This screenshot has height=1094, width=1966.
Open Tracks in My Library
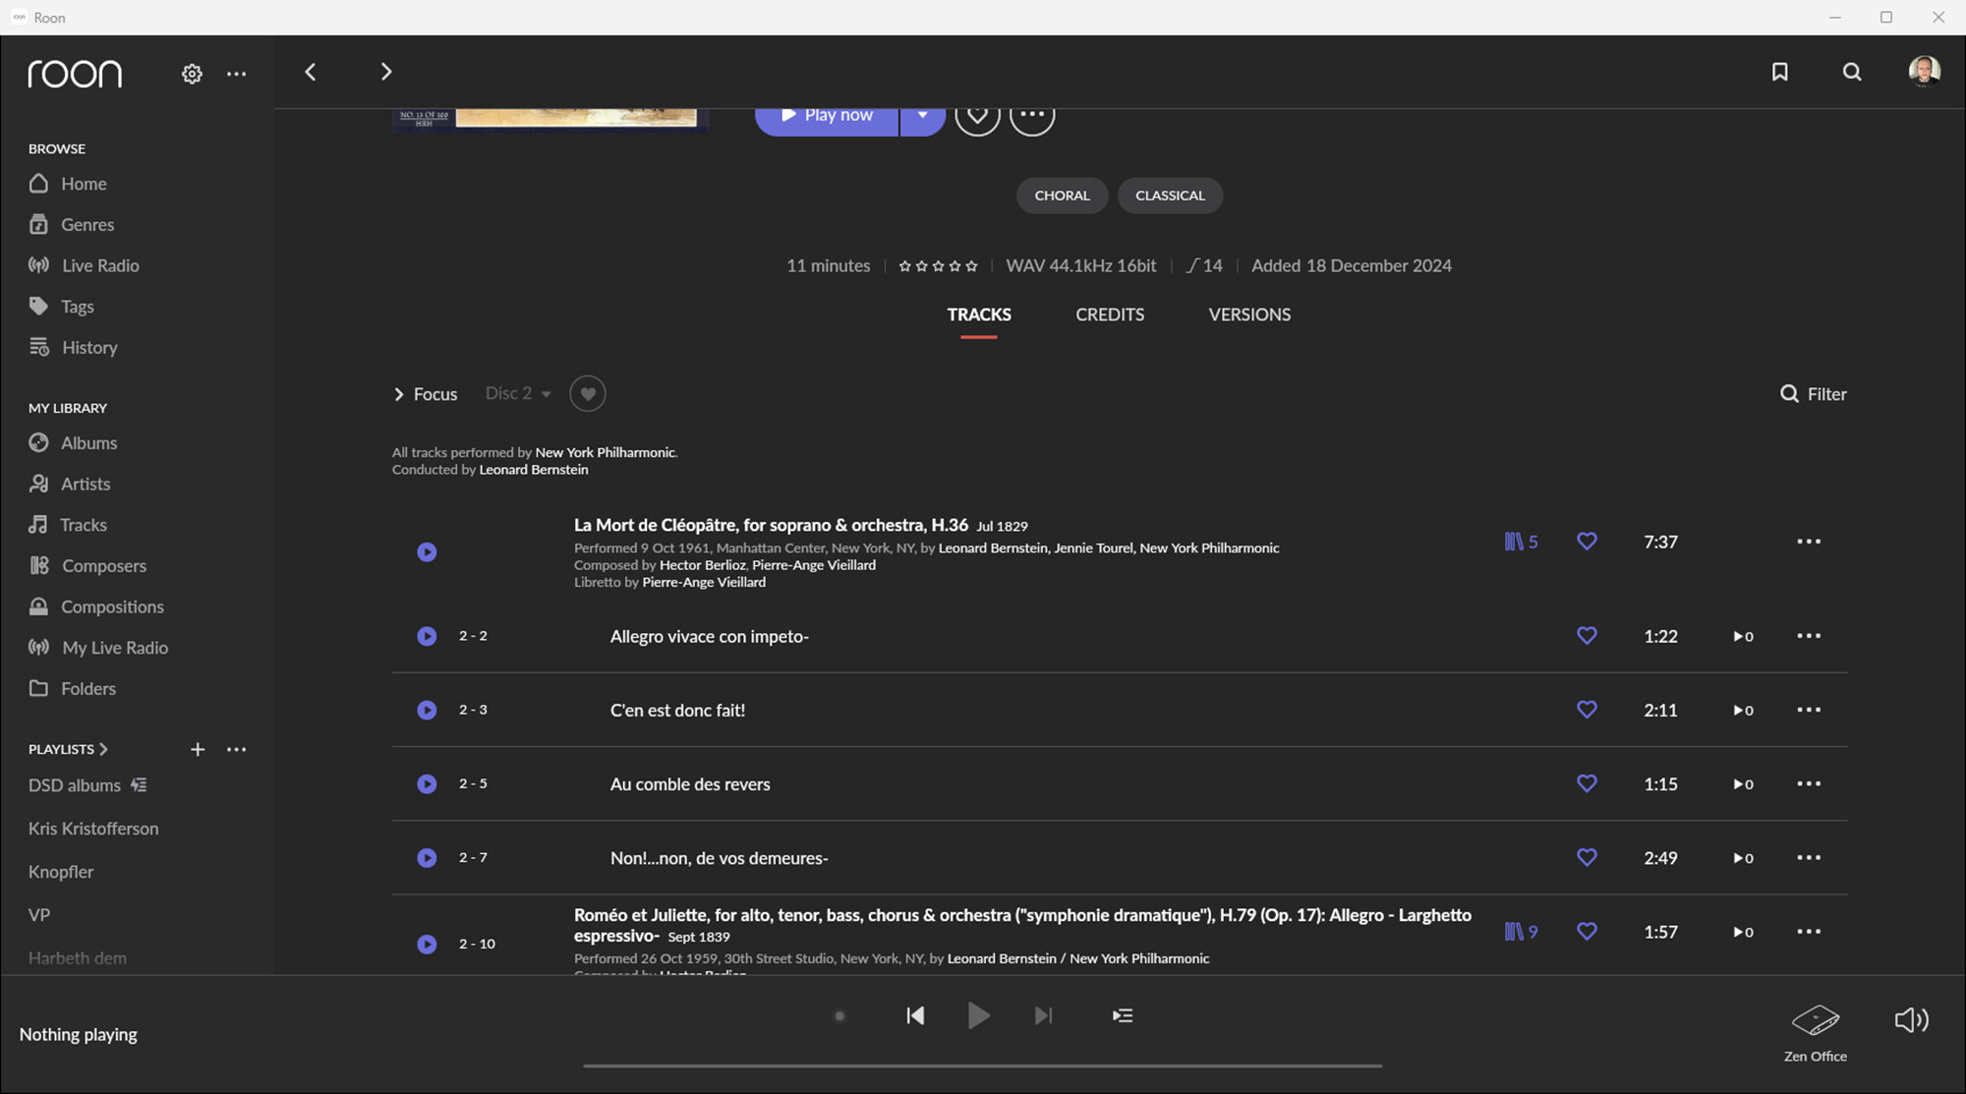68,525
